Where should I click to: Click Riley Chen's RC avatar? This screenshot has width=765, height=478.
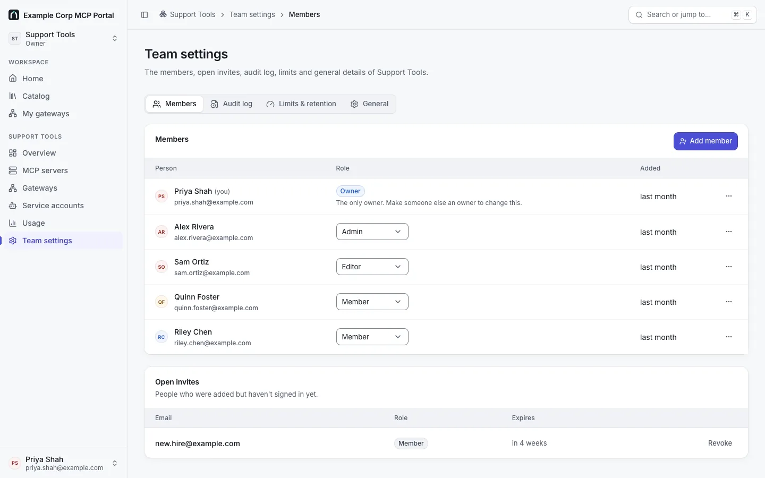[x=161, y=337]
